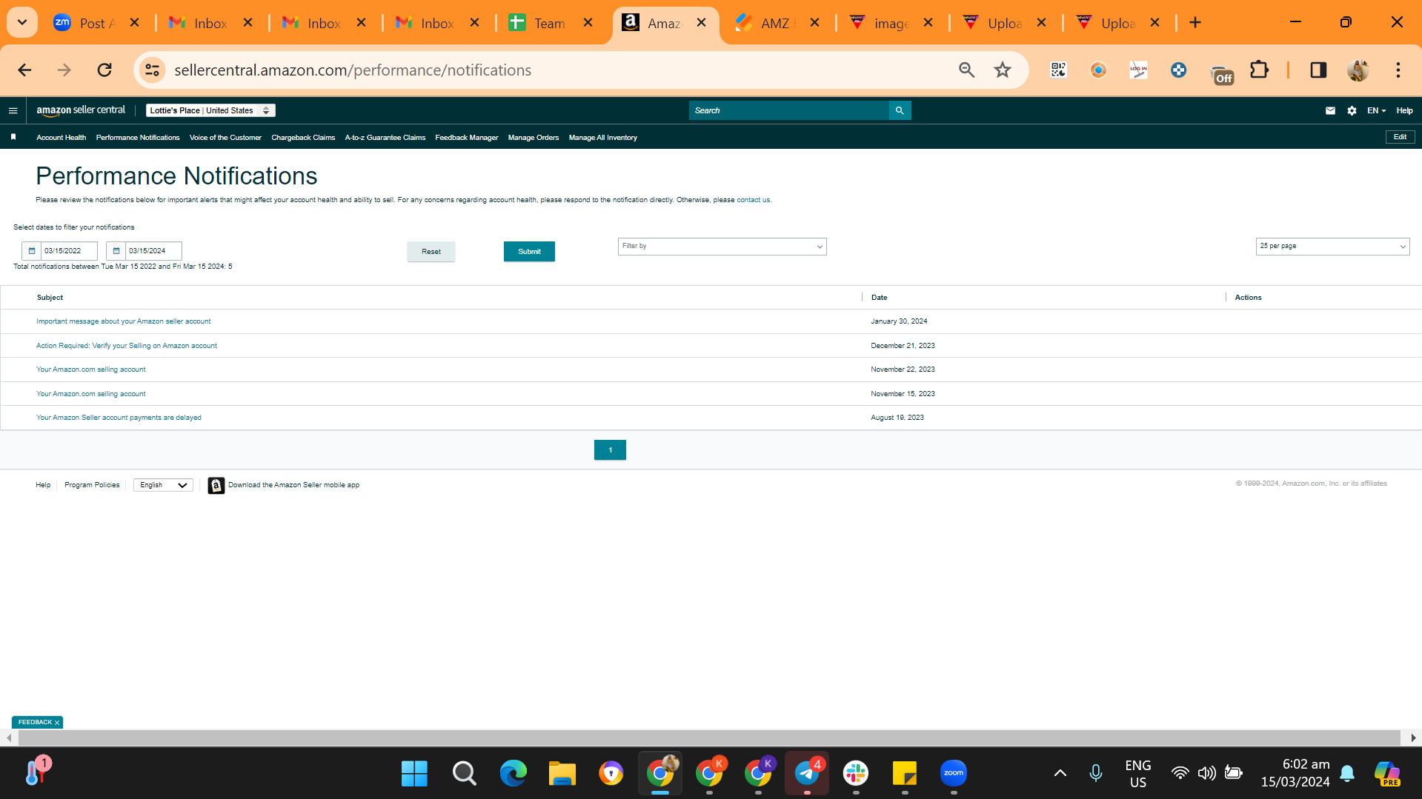Open Performance Notifications nav item
Viewport: 1422px width, 799px height.
tap(138, 138)
